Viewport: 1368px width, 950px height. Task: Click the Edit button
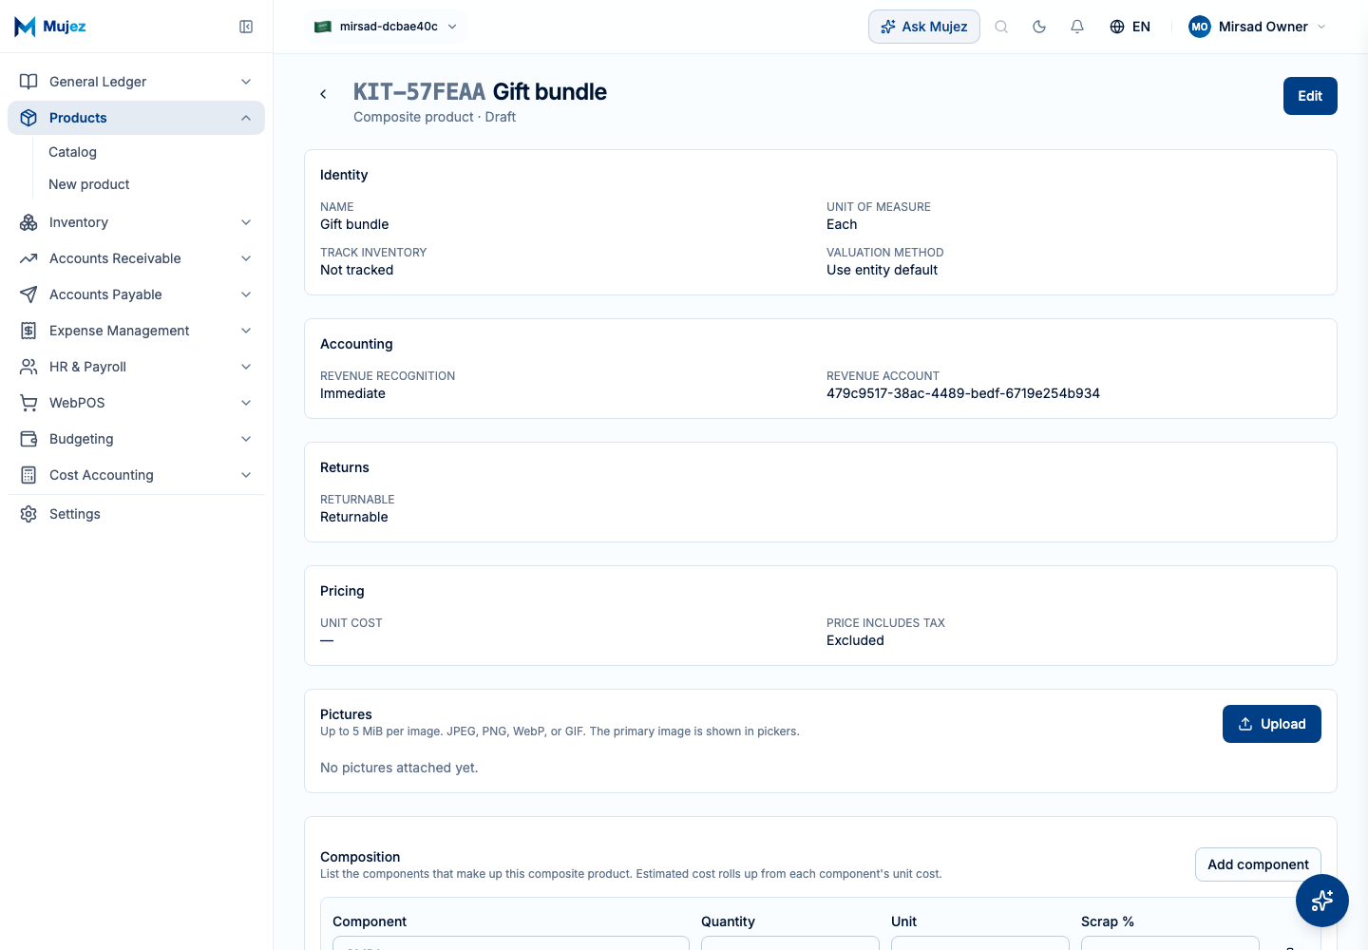(x=1310, y=96)
